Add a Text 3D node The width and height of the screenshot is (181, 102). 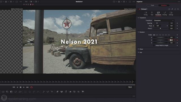coord(66,92)
